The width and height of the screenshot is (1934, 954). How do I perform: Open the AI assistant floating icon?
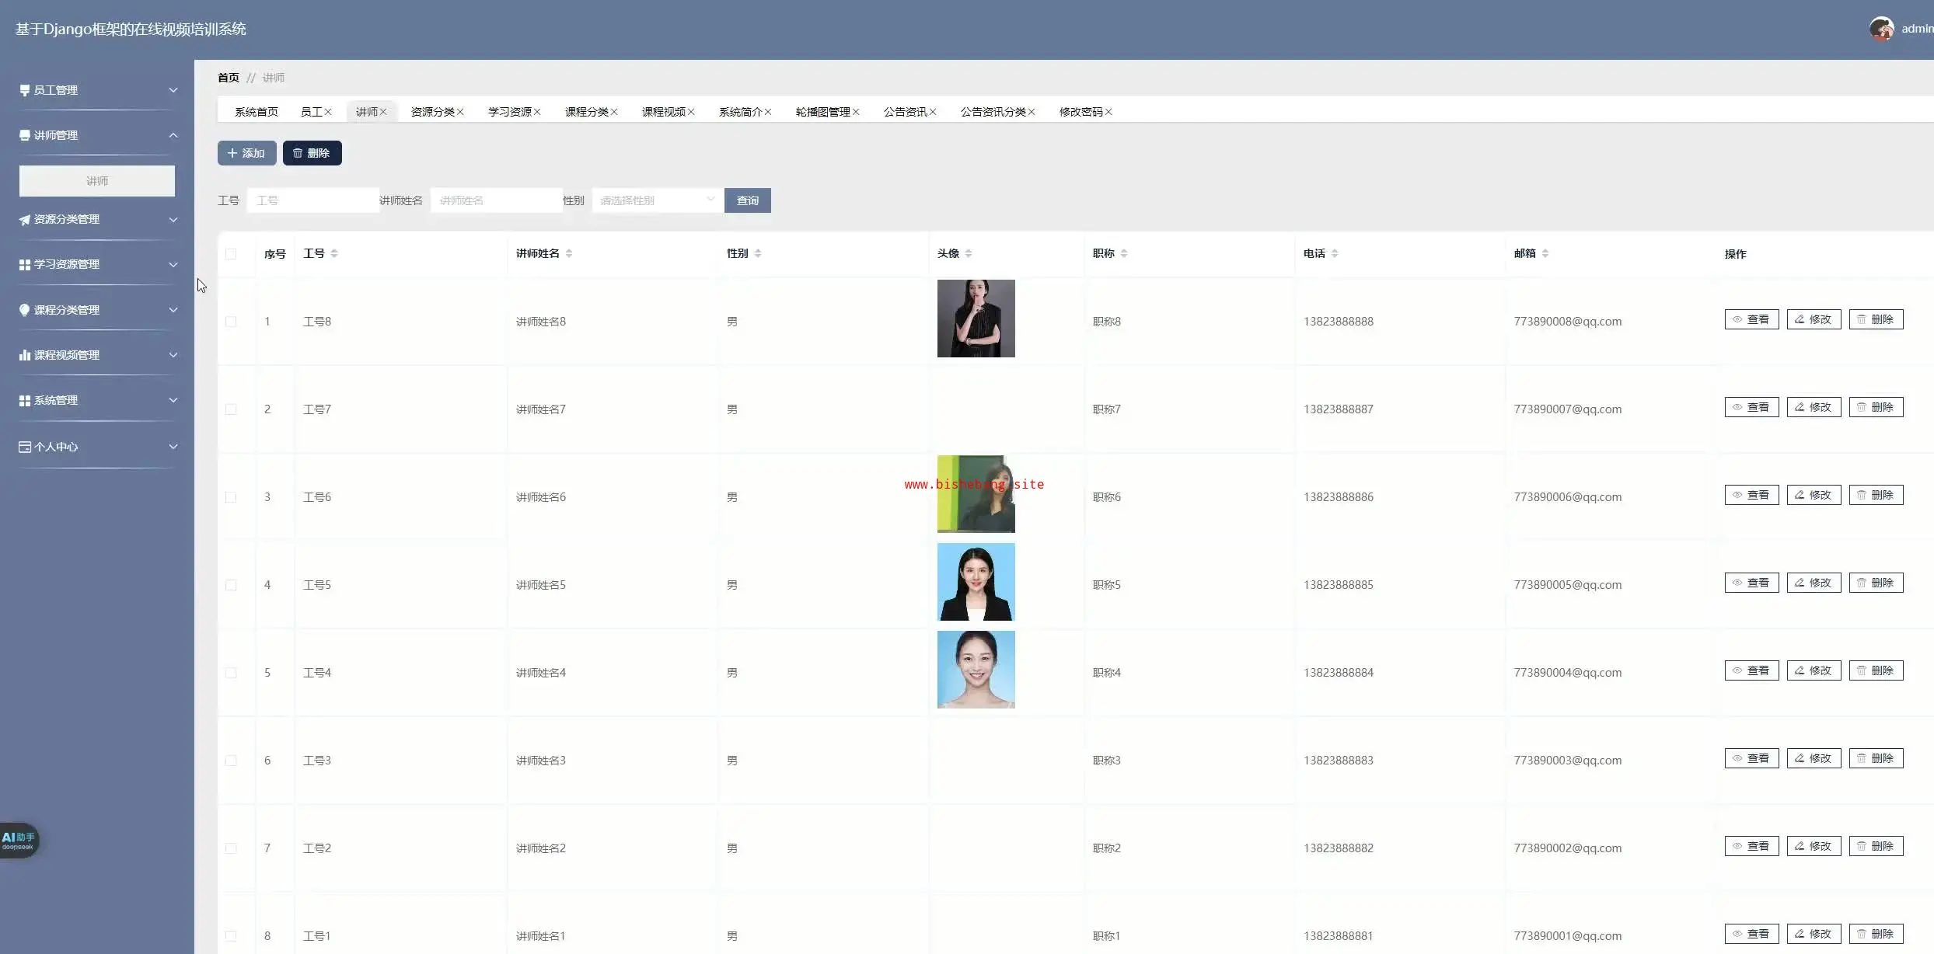point(19,841)
